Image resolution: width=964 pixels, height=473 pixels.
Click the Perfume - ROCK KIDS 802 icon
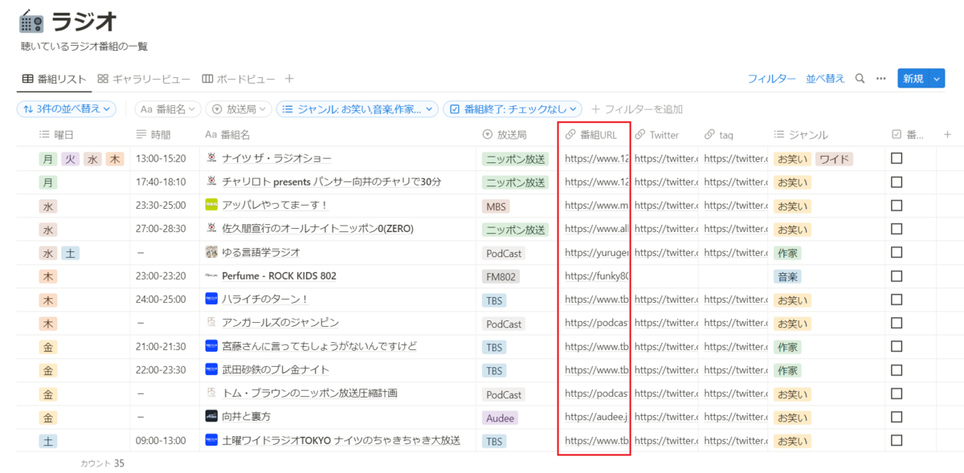coord(212,275)
